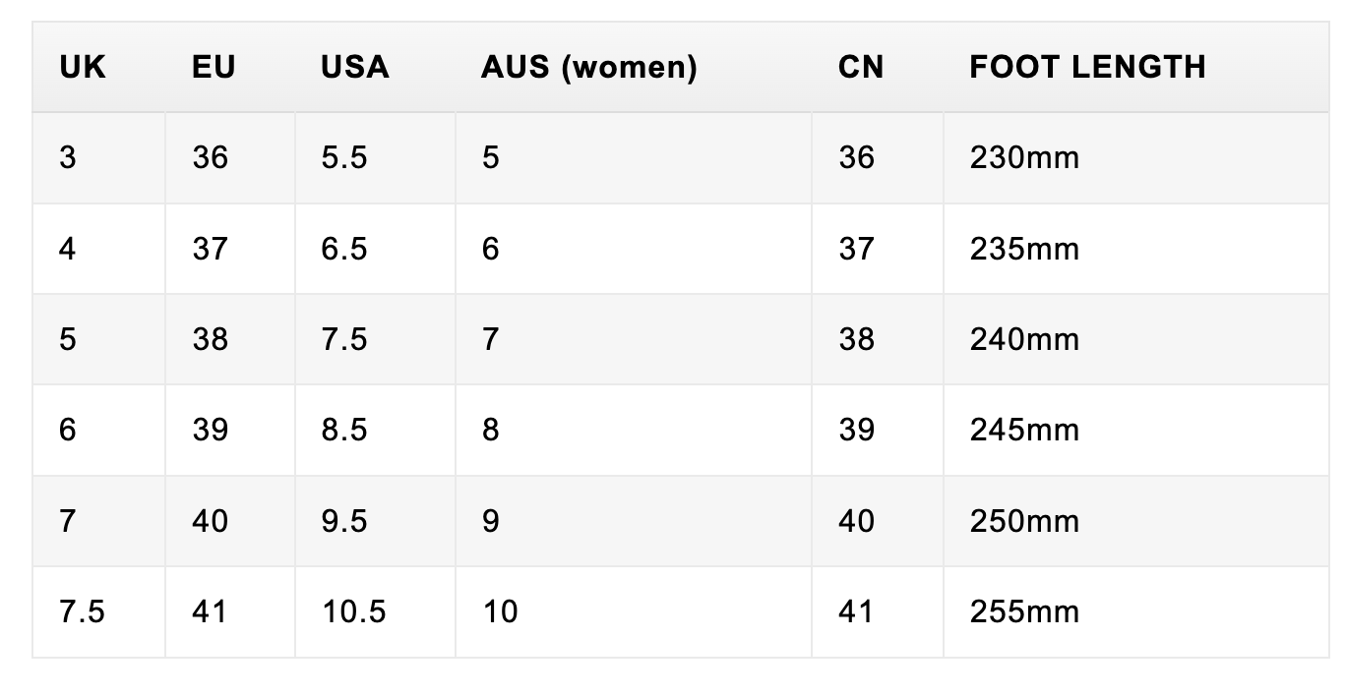The height and width of the screenshot is (696, 1346).
Task: Click USA size 5.5 cell
Action: (344, 157)
